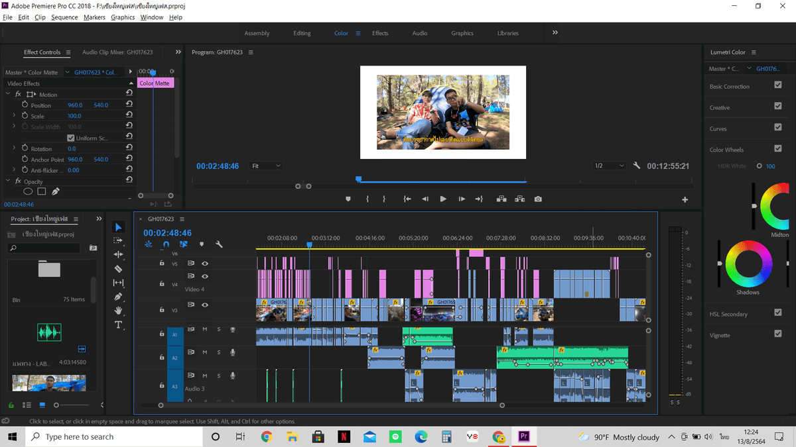Go to In point in Program monitor
Viewport: 796px width, 447px height.
tap(407, 199)
